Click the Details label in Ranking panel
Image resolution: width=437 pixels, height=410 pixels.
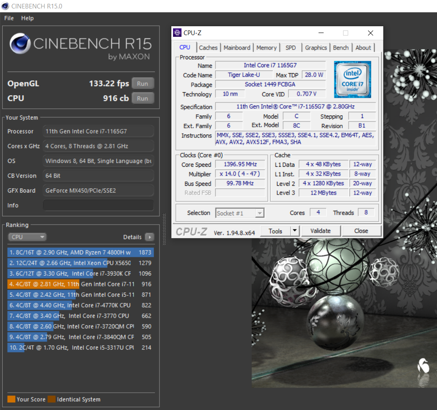[x=132, y=237]
